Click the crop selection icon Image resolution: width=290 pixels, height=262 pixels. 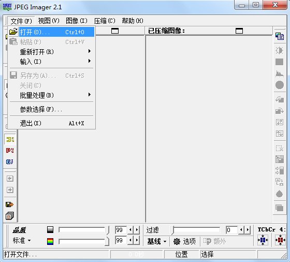point(280,149)
